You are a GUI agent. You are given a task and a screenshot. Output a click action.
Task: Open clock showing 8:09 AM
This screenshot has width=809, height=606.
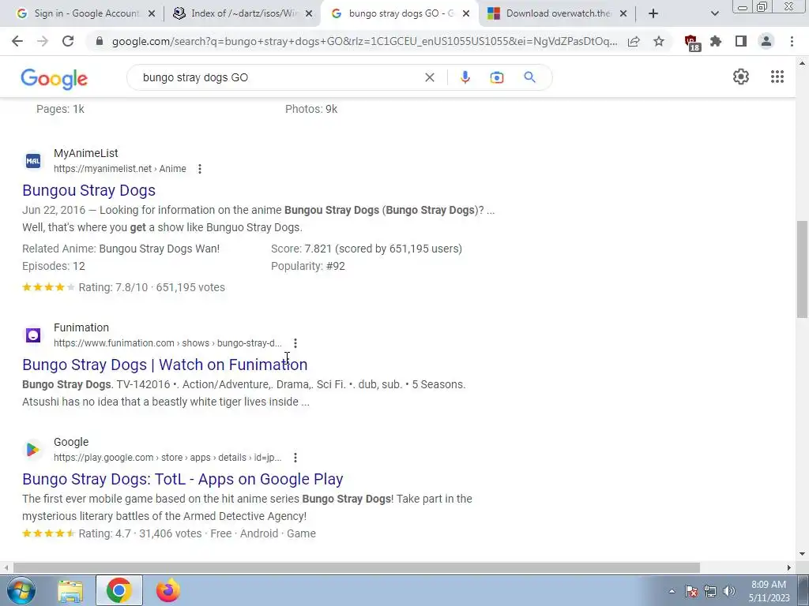(x=769, y=591)
